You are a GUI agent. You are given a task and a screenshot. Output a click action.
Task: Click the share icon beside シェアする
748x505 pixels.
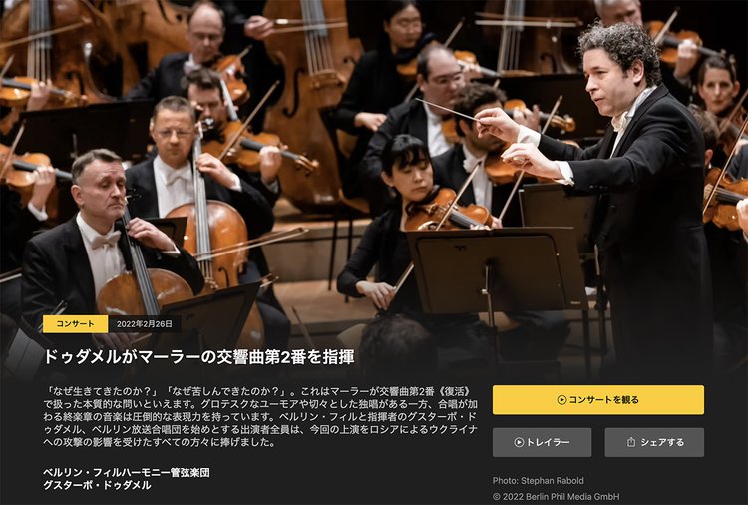(x=631, y=442)
